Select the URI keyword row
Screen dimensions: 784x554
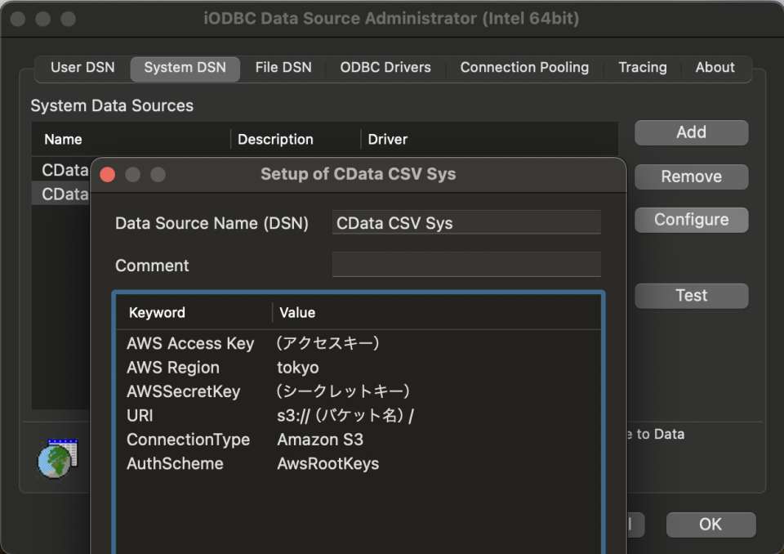coord(358,415)
